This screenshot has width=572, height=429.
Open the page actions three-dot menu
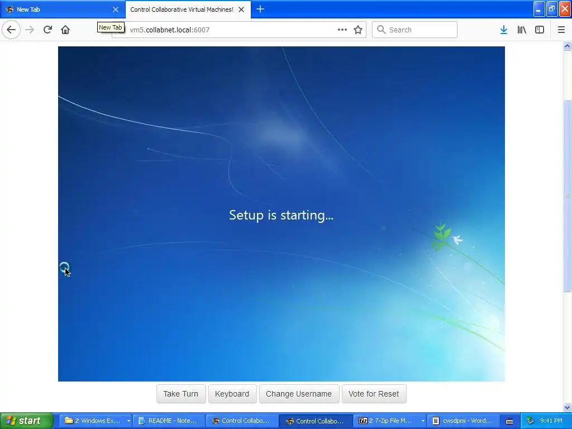click(x=342, y=30)
